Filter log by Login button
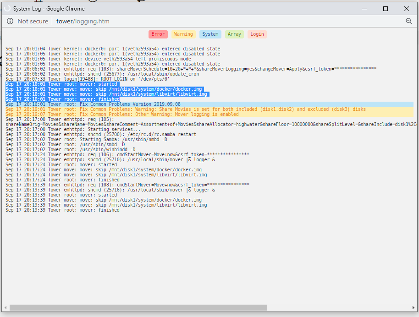The width and height of the screenshot is (419, 317). click(257, 34)
